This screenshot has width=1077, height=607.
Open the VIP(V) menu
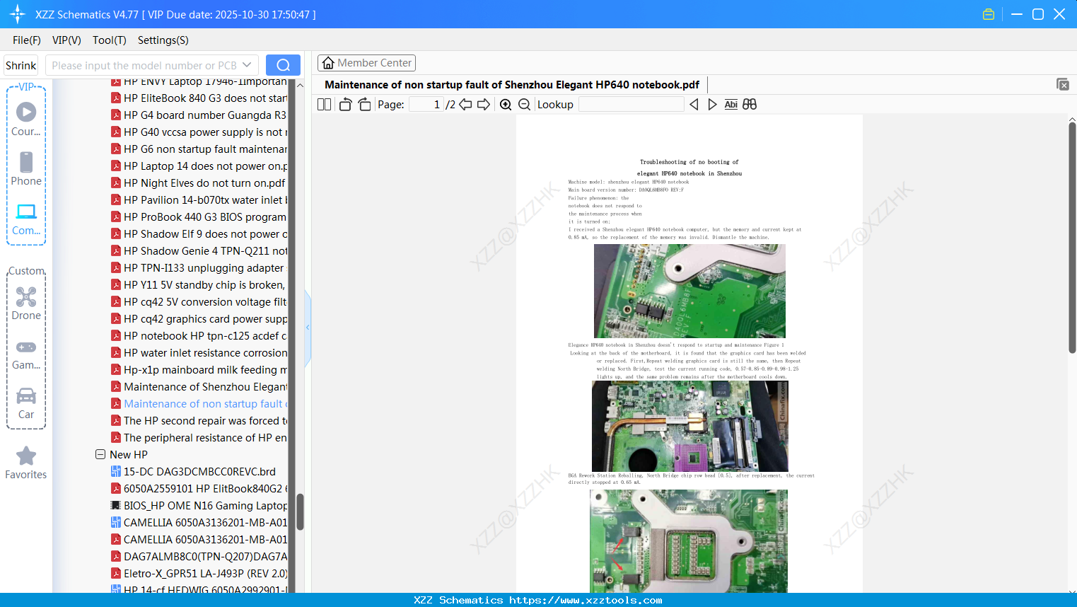tap(66, 40)
